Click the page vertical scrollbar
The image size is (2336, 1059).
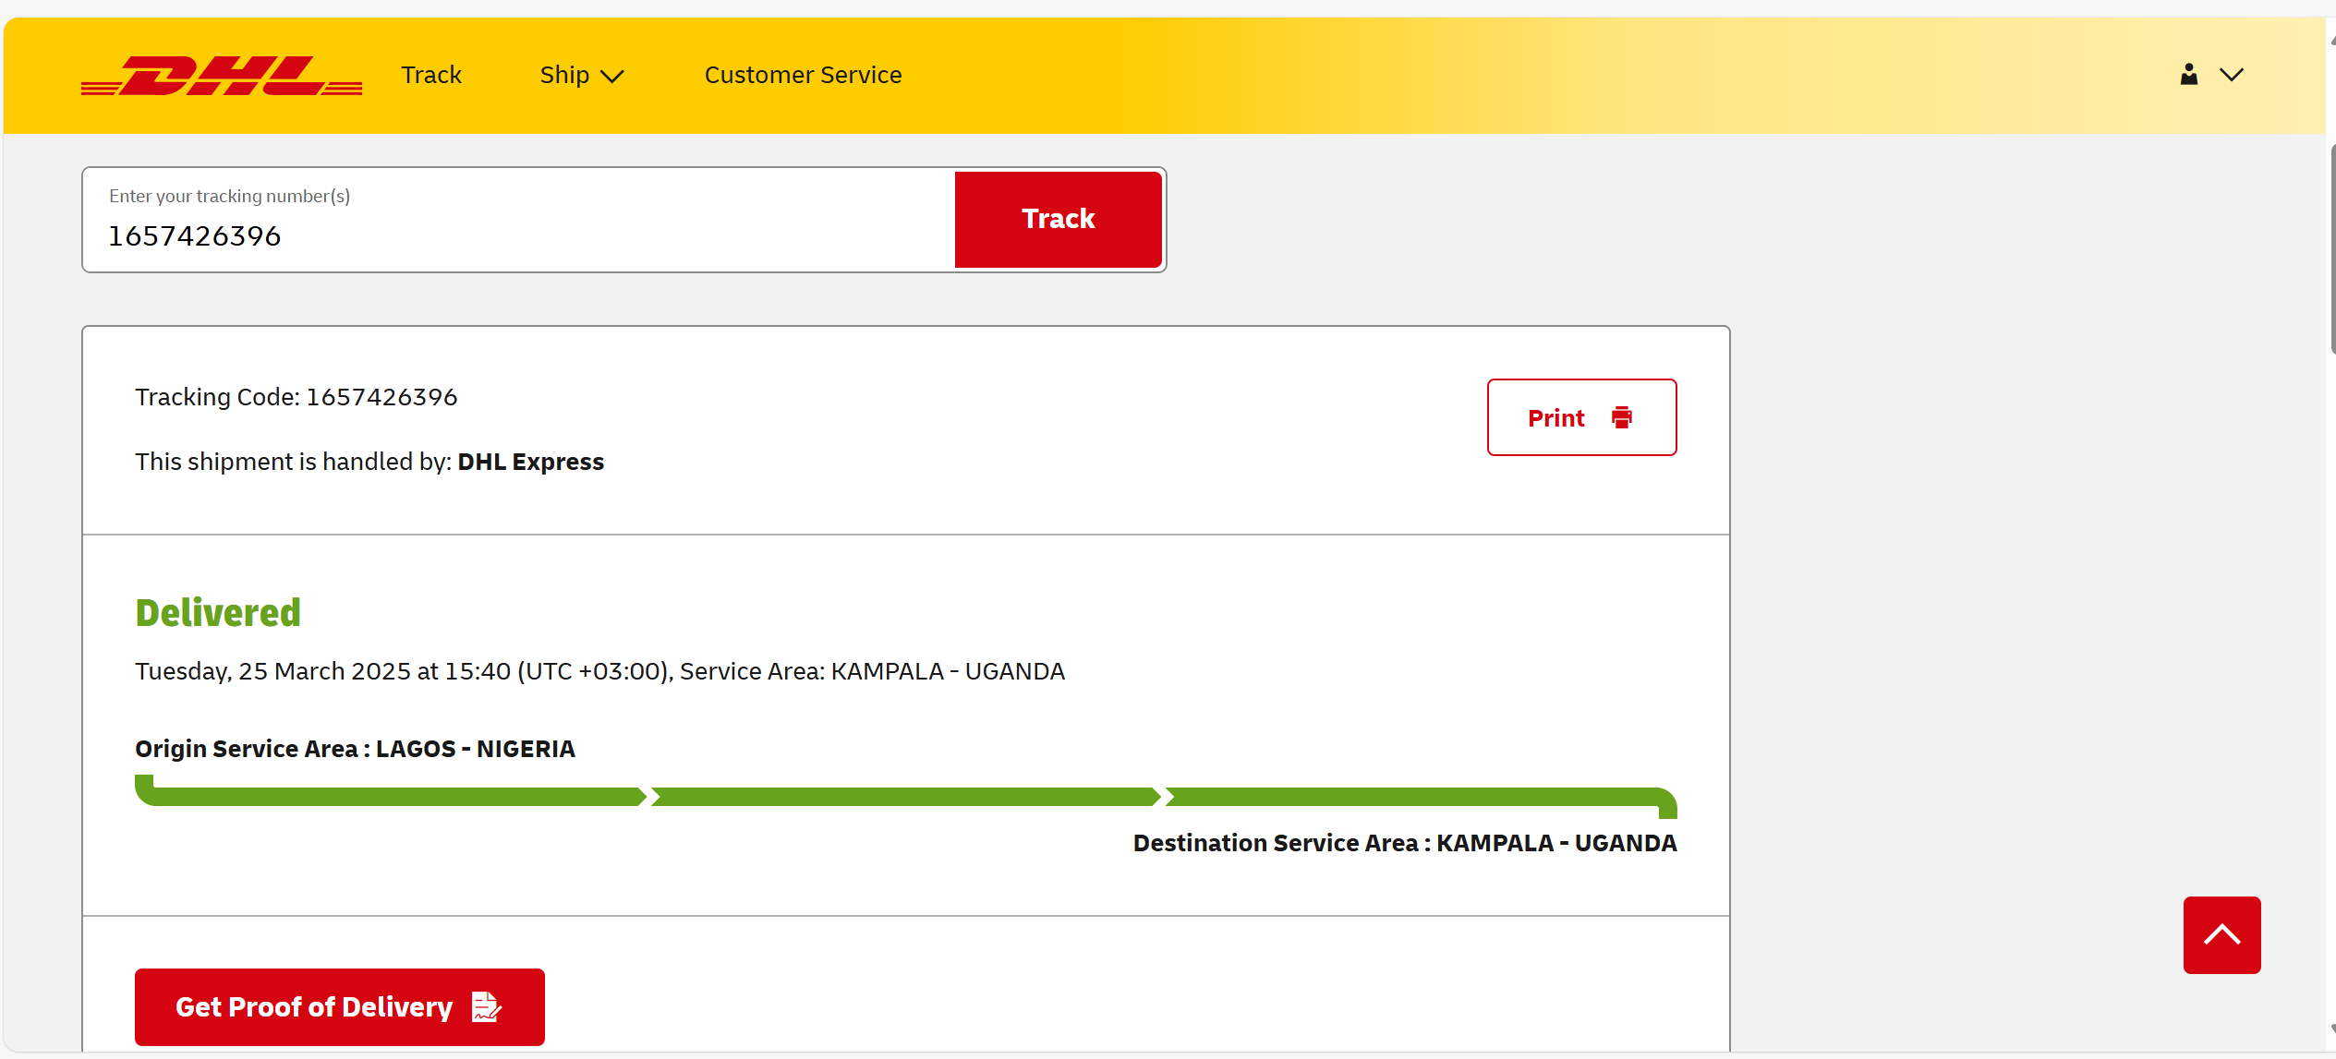[2331, 249]
